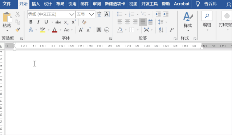
Task: Toggle Bold formatting
Action: [31, 22]
